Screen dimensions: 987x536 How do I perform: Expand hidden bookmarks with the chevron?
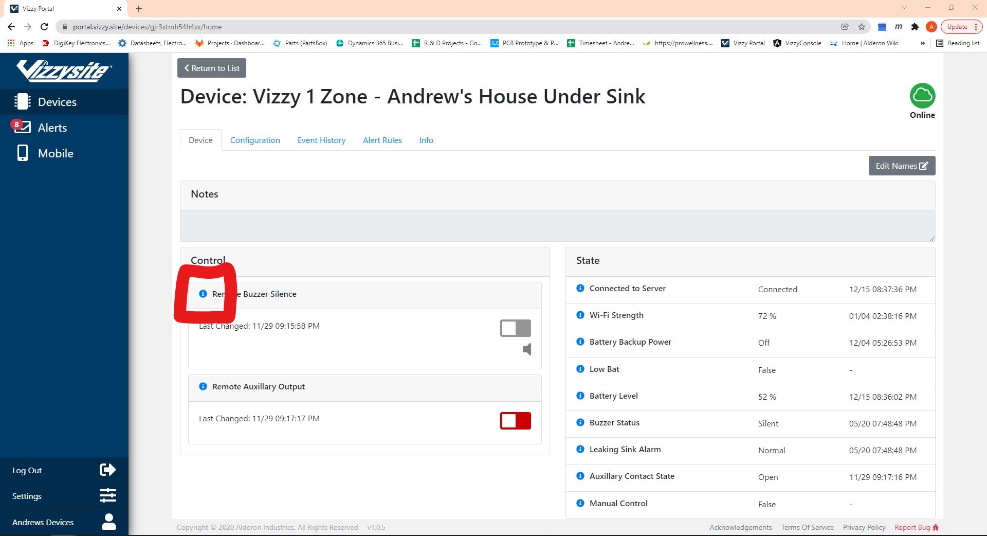(922, 43)
